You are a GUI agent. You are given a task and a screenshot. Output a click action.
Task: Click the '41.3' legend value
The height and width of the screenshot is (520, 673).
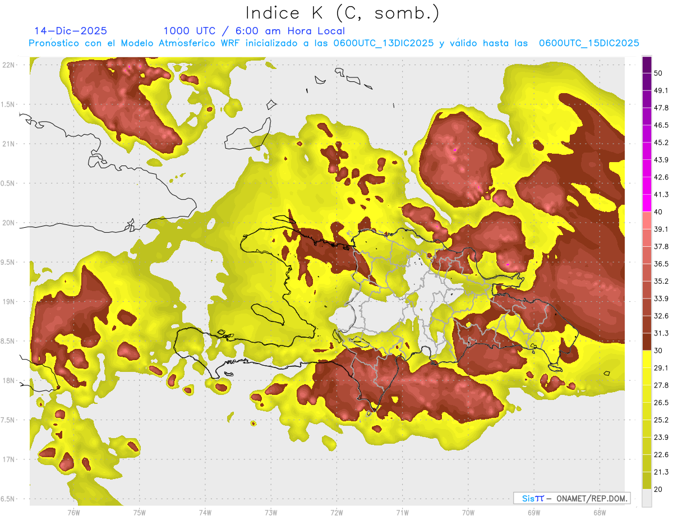(662, 195)
